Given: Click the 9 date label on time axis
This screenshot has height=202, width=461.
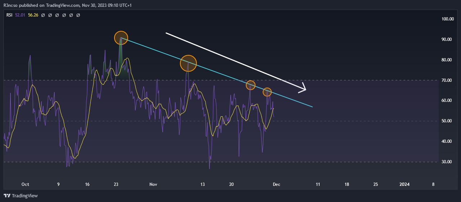Looking at the screenshot, I should point(58,184).
